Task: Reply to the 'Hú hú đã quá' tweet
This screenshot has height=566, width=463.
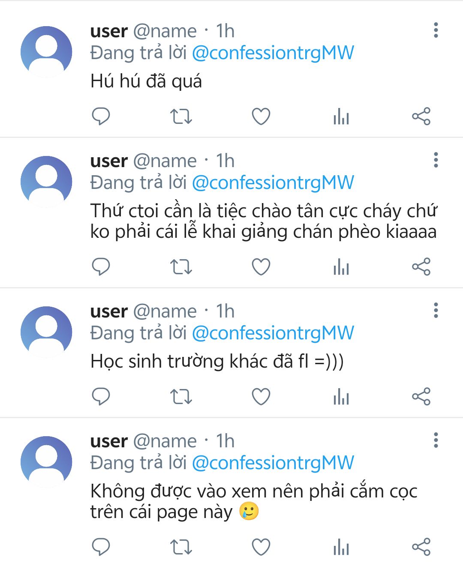Action: 101,116
